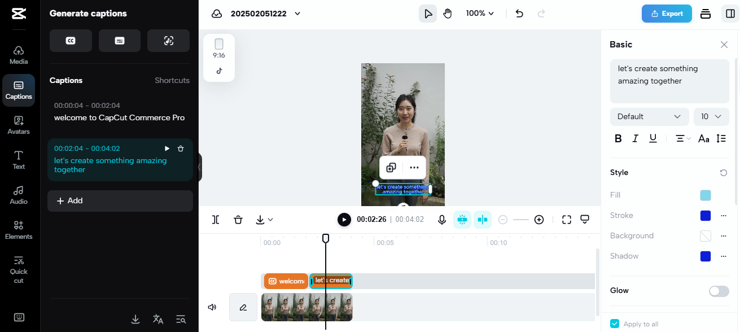Select the manual captions button
The image size is (740, 332).
120,41
